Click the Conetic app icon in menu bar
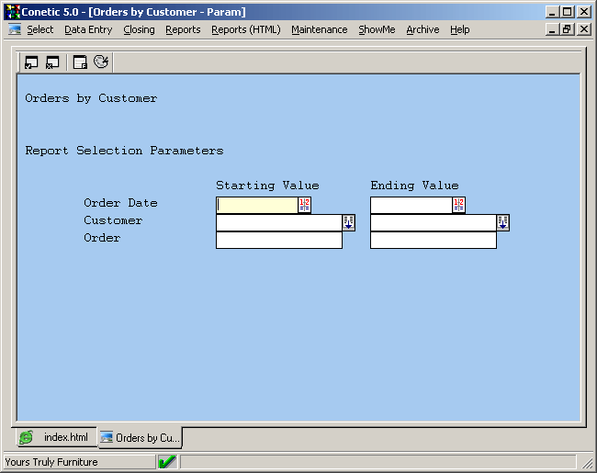 point(14,29)
